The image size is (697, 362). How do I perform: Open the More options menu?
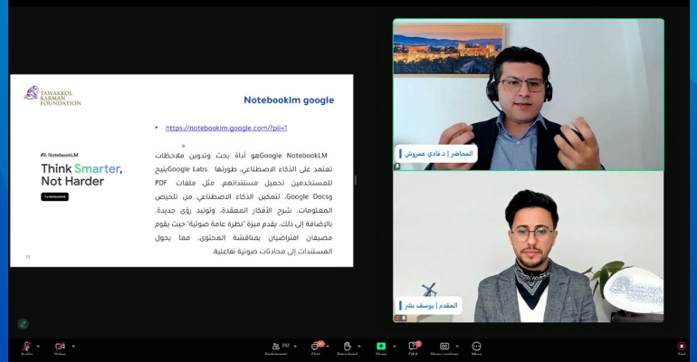476,346
